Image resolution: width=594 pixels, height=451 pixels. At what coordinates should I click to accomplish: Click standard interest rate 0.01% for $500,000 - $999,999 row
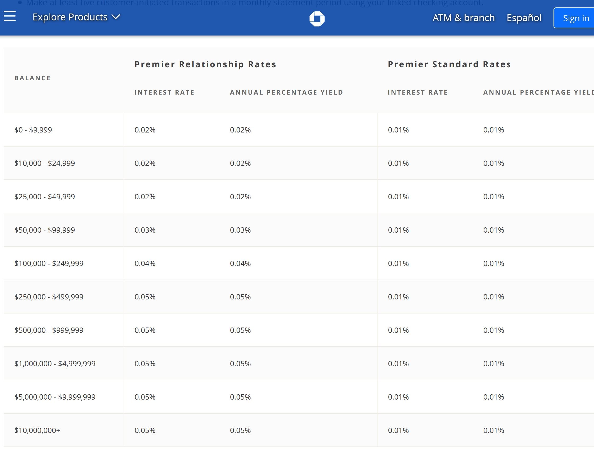(x=398, y=330)
